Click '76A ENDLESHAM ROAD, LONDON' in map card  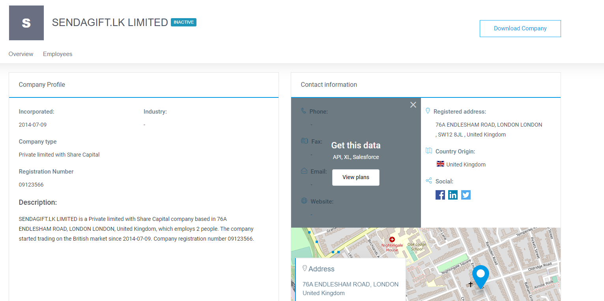(351, 284)
